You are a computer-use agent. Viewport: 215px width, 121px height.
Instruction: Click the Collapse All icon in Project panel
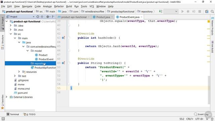click(x=42, y=17)
